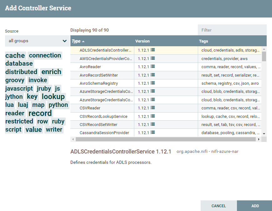Image resolution: width=272 pixels, height=211 pixels.
Task: Pick the 'row' tag
Action: point(43,121)
